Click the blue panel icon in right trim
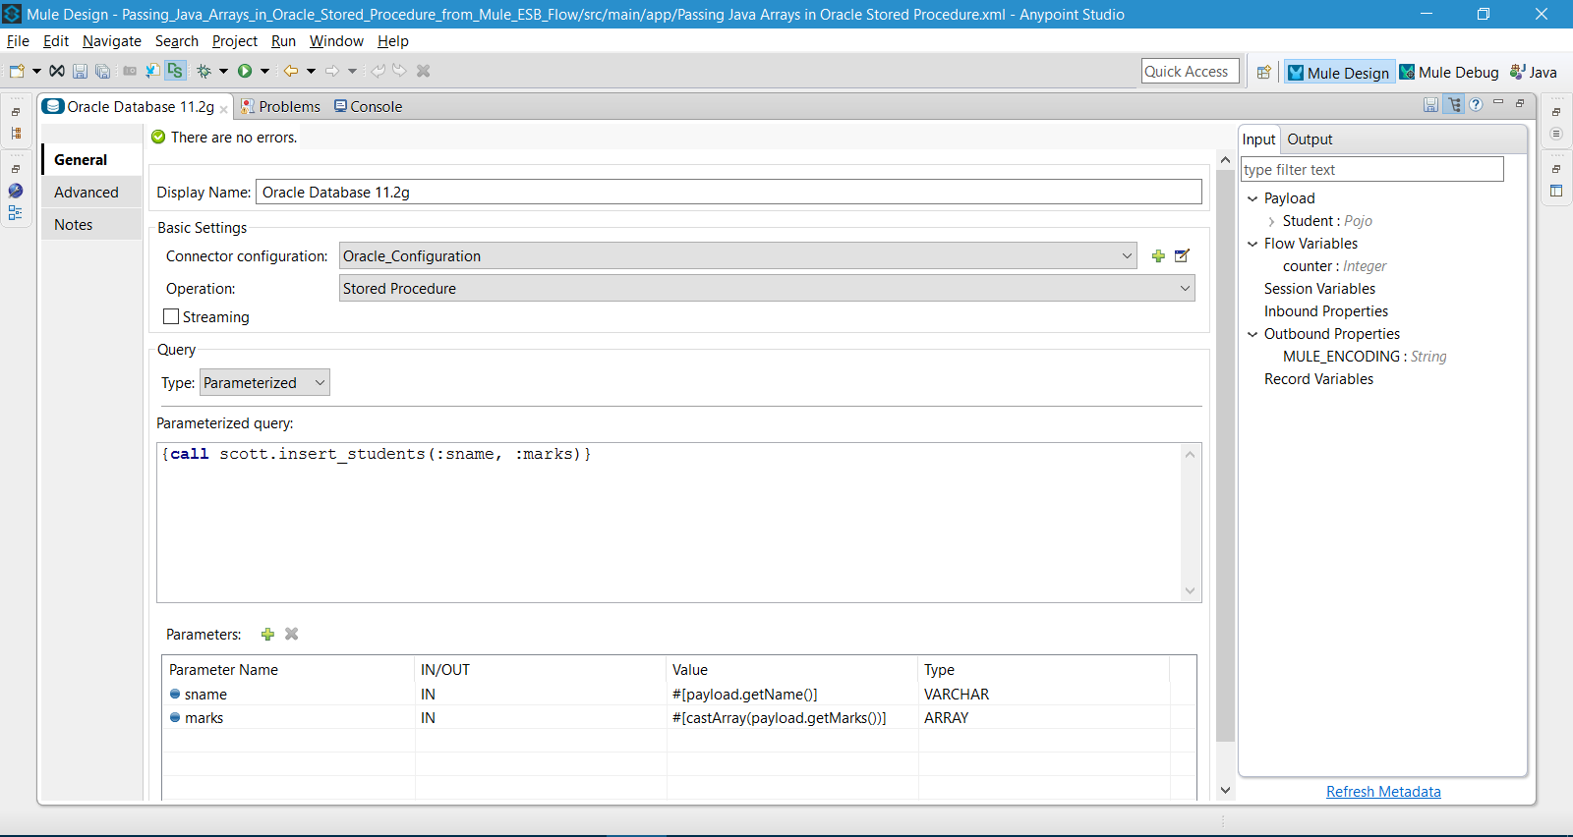Image resolution: width=1573 pixels, height=837 pixels. pos(1556,191)
